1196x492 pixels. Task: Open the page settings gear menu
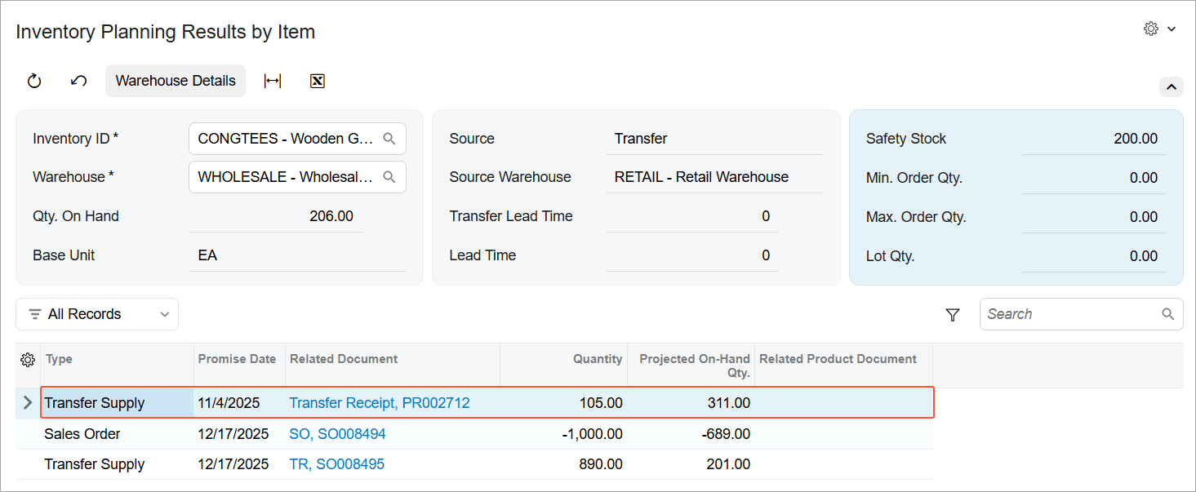pyautogui.click(x=1158, y=29)
